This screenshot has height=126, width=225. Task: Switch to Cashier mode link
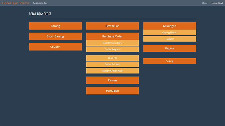point(40,3)
